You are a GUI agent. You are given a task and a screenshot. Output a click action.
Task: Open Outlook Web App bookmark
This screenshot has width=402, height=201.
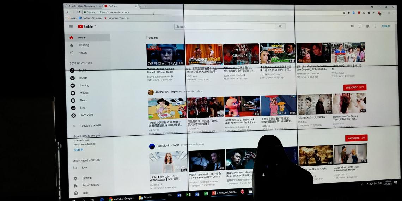[x=90, y=18]
